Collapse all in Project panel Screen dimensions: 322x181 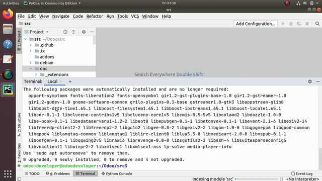[73, 32]
